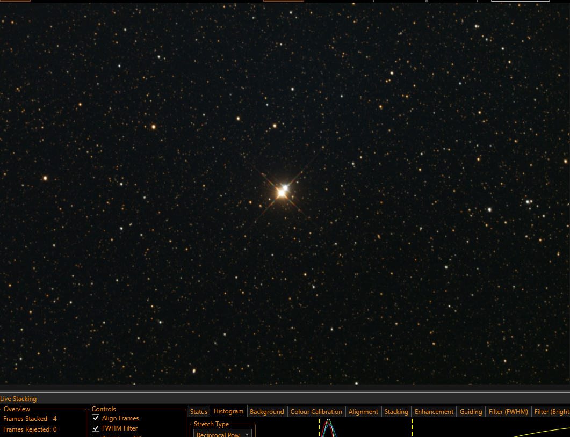Screen dimensions: 570x437
Task: Open the Enhancement tab
Action: pos(434,412)
